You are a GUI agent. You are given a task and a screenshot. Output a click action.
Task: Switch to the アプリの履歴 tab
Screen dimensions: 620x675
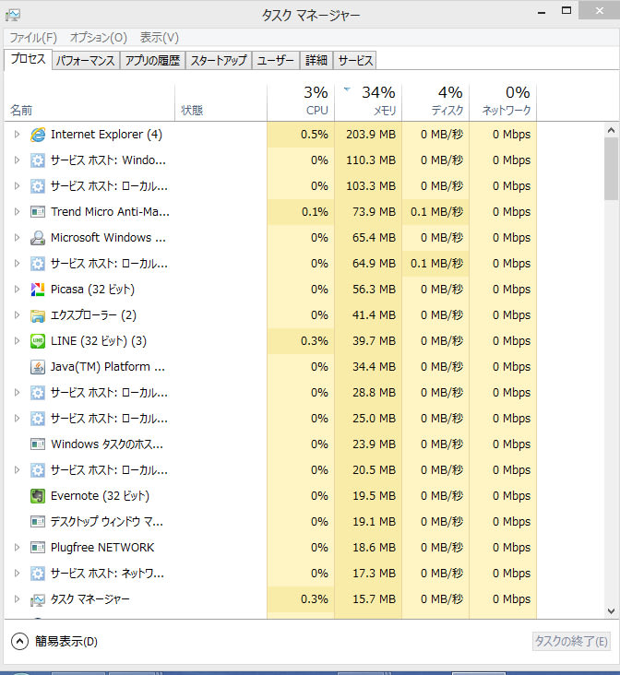point(152,60)
